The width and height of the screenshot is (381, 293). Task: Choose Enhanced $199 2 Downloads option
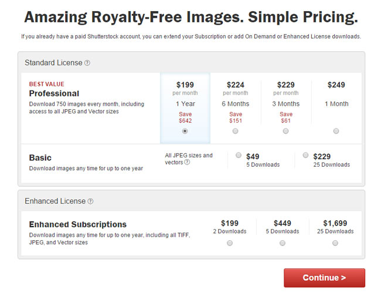(x=230, y=243)
